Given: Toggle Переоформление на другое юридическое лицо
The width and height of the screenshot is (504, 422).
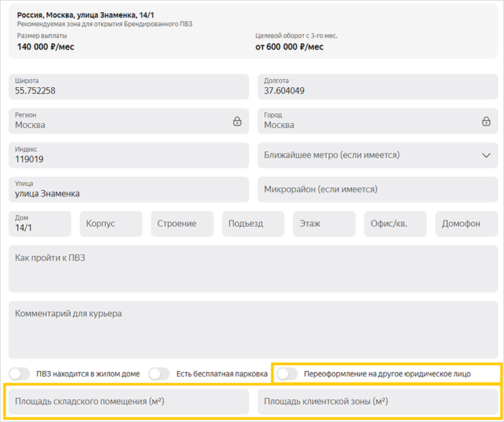Looking at the screenshot, I should (287, 374).
